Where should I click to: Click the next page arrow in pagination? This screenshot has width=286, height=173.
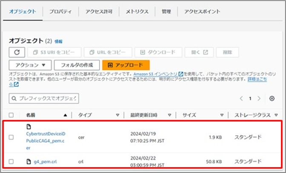(x=259, y=98)
